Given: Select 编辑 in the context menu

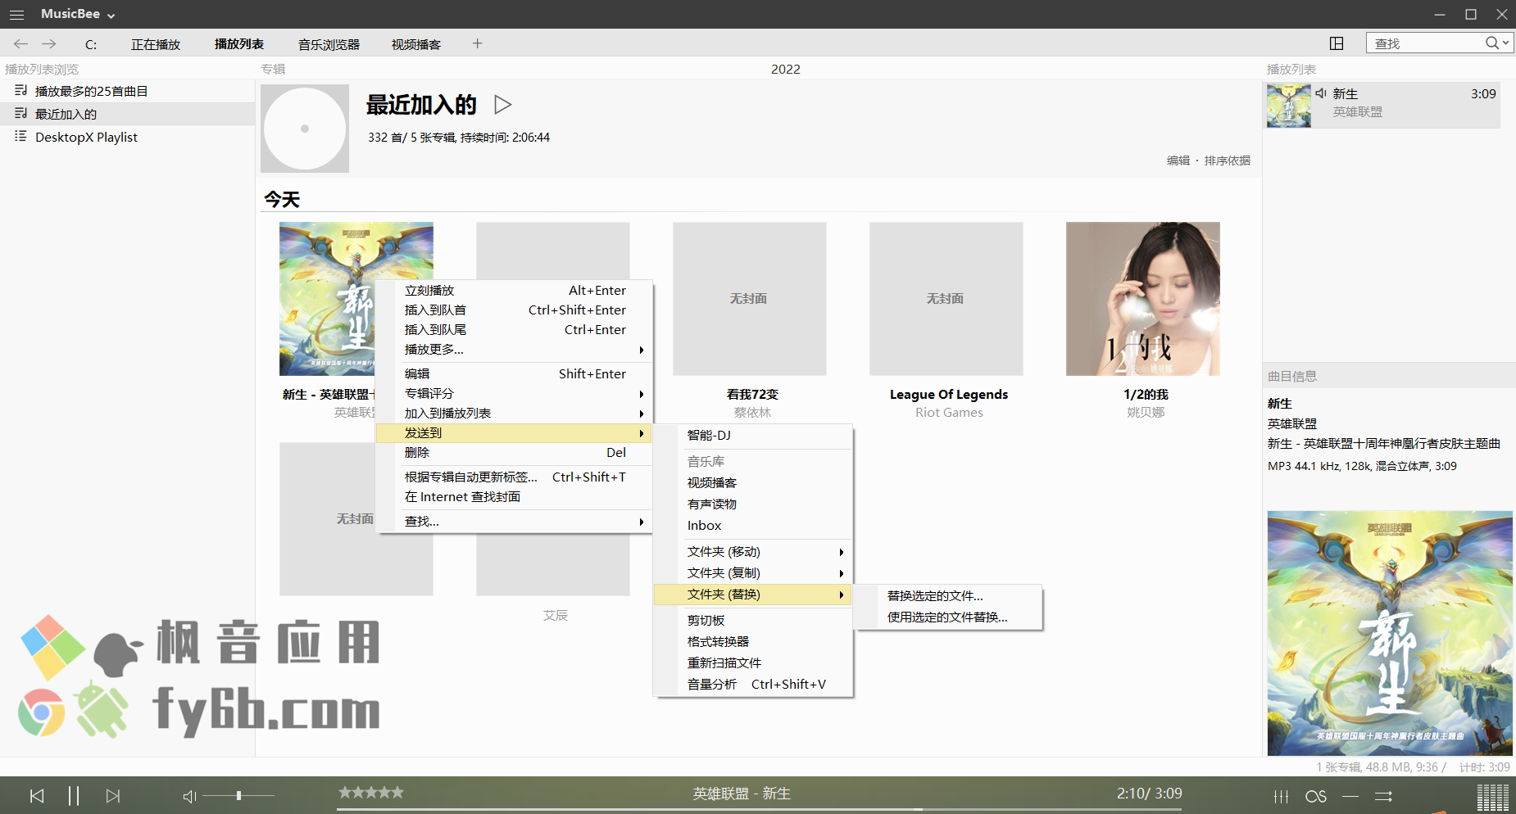Looking at the screenshot, I should [x=514, y=374].
